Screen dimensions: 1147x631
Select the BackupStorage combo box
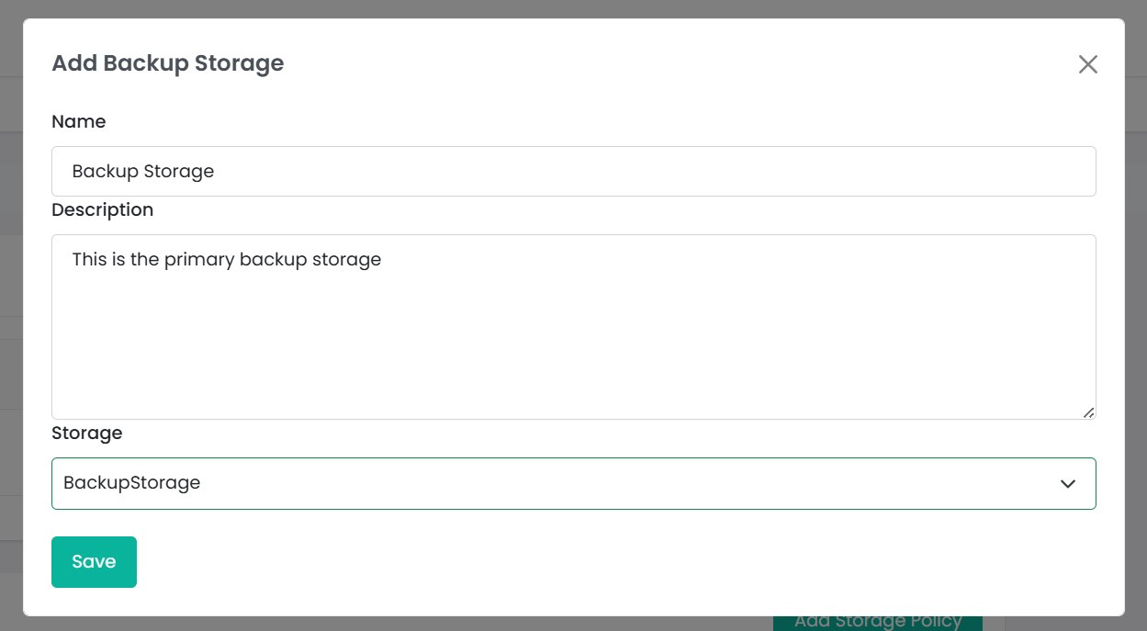574,483
